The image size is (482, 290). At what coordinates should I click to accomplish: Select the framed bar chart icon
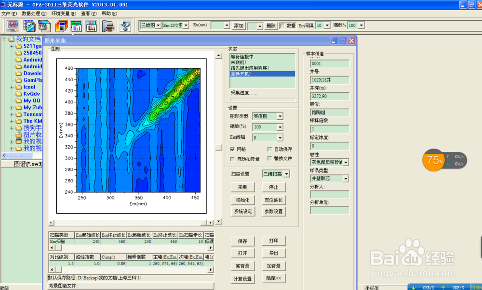(92, 26)
